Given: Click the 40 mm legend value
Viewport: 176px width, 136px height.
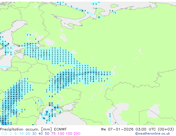Looking at the screenshot, I should (41, 134).
